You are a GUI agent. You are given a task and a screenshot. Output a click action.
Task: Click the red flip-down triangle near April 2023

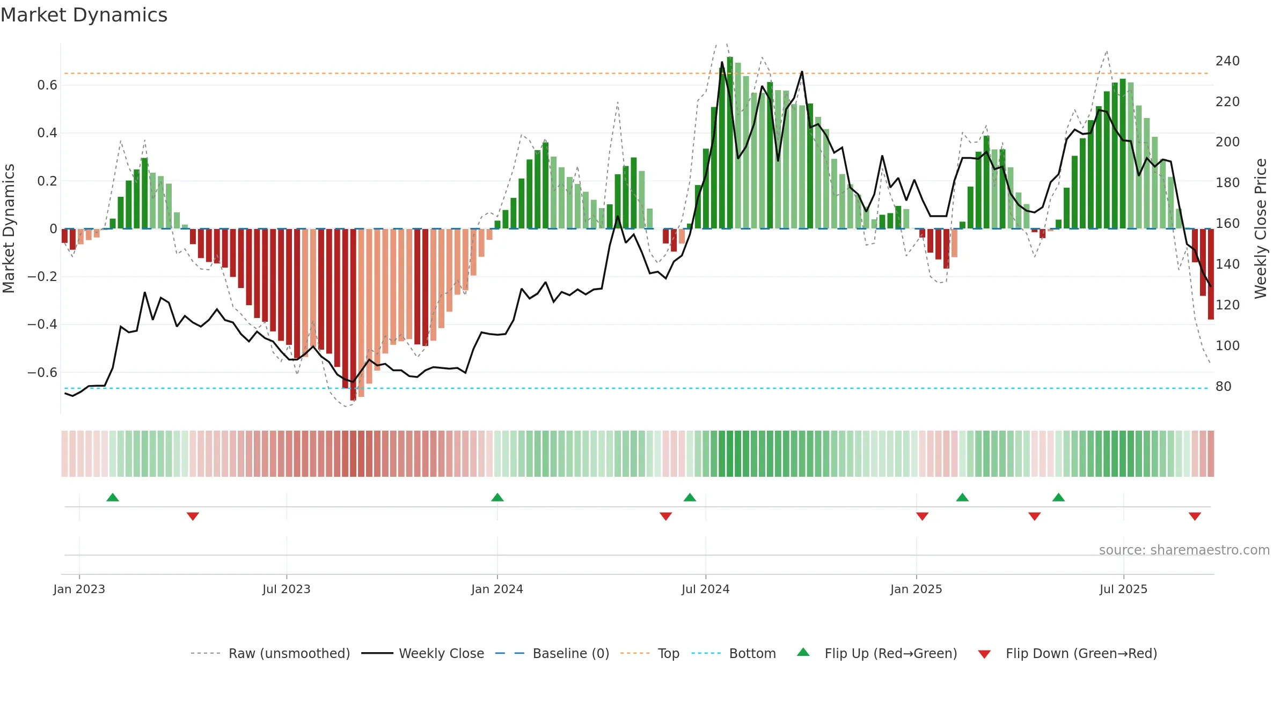click(193, 516)
